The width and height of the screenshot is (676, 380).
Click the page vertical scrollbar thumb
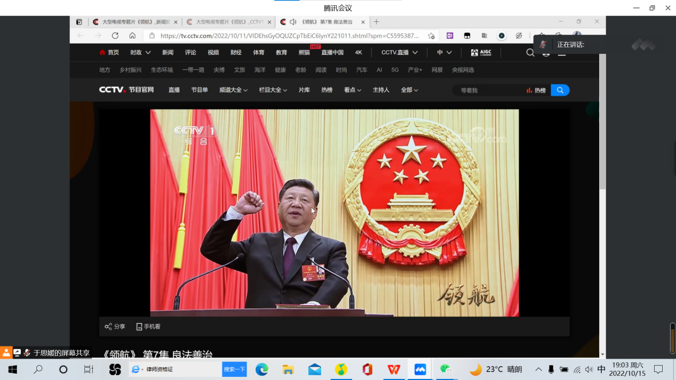[x=602, y=123]
